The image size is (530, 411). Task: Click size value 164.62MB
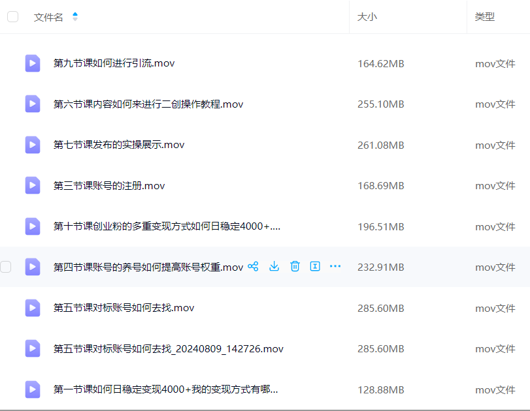coord(381,64)
